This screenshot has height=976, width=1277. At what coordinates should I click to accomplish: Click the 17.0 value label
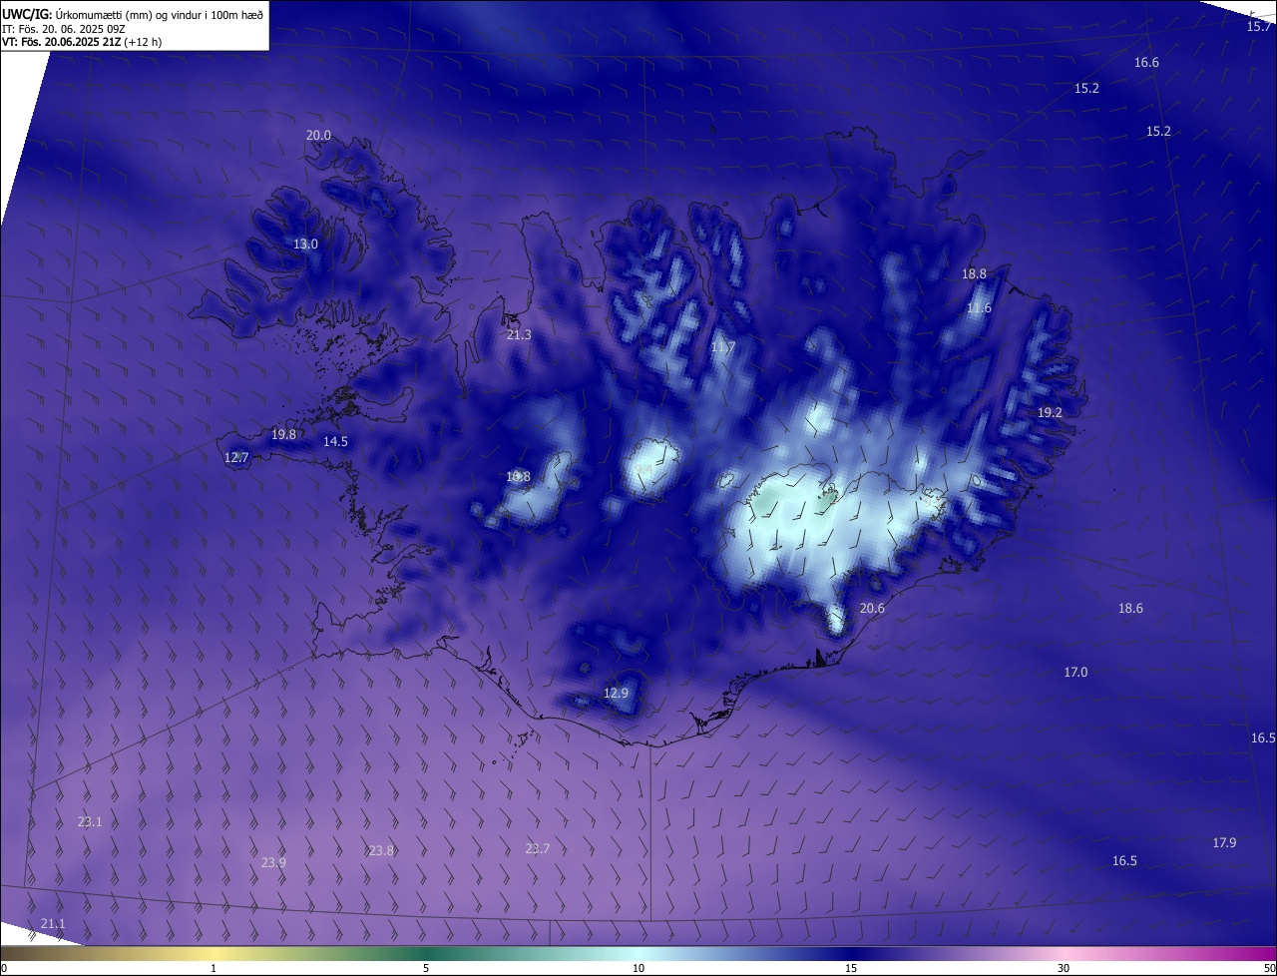[1075, 673]
